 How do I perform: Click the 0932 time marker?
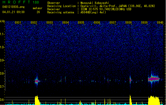point(34,22)
